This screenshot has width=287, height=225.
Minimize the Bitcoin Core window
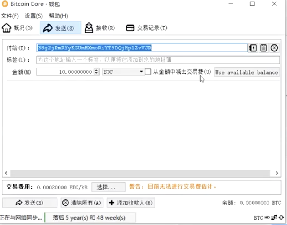pyautogui.click(x=231, y=4)
